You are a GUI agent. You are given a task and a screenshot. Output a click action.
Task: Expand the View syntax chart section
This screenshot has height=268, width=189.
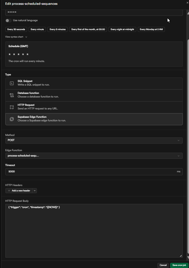tap(16, 37)
